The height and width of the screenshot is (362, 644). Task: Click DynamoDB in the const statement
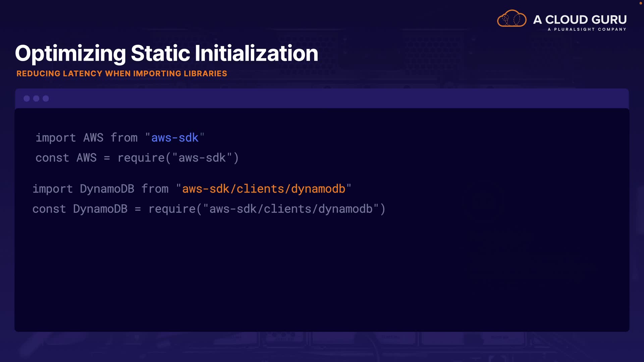[100, 209]
